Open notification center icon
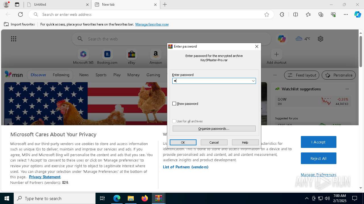This screenshot has width=364, height=204. tap(355, 198)
